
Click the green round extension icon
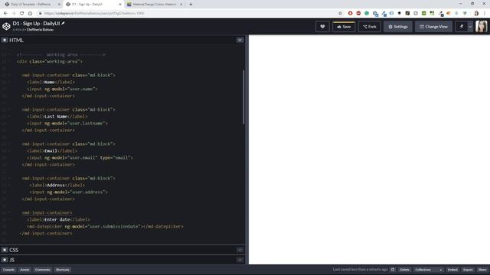(367, 14)
